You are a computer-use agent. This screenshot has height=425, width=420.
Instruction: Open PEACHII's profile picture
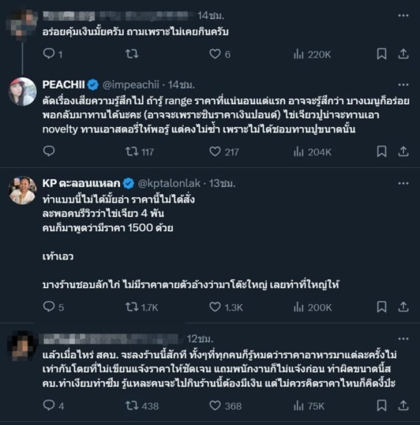22,92
